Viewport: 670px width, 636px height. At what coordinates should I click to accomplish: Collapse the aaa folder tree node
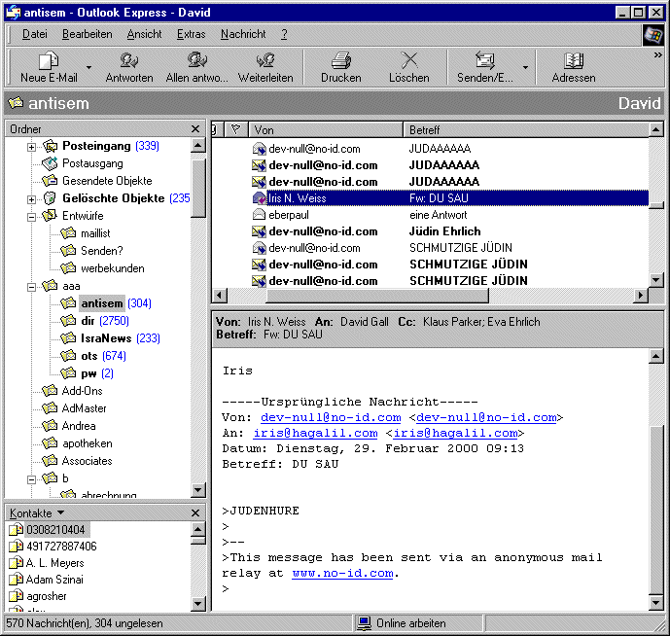click(x=31, y=287)
